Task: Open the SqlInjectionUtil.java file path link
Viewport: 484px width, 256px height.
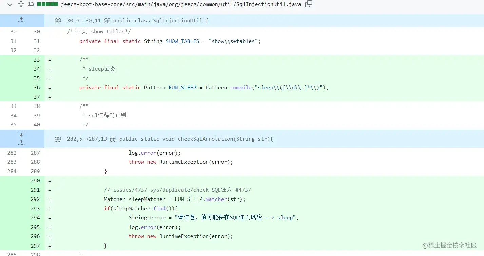Action: pos(181,4)
